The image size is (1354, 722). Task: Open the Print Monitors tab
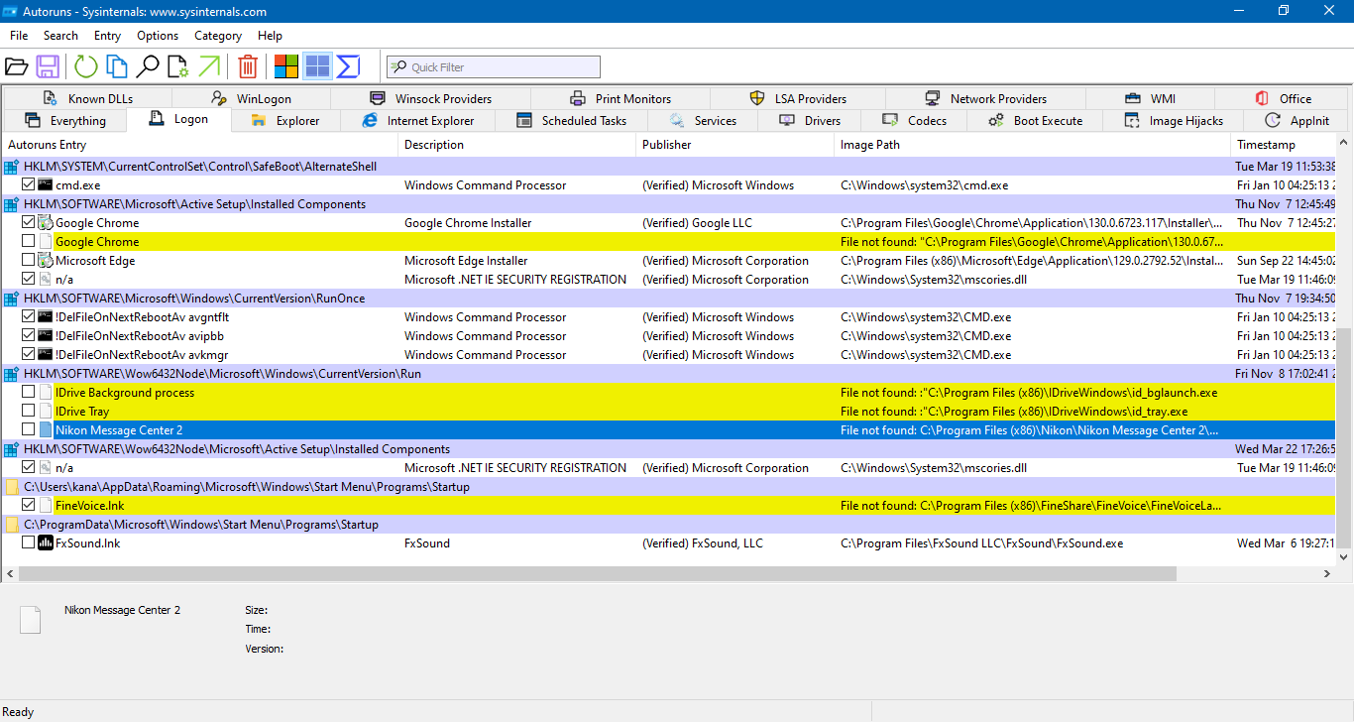(621, 98)
